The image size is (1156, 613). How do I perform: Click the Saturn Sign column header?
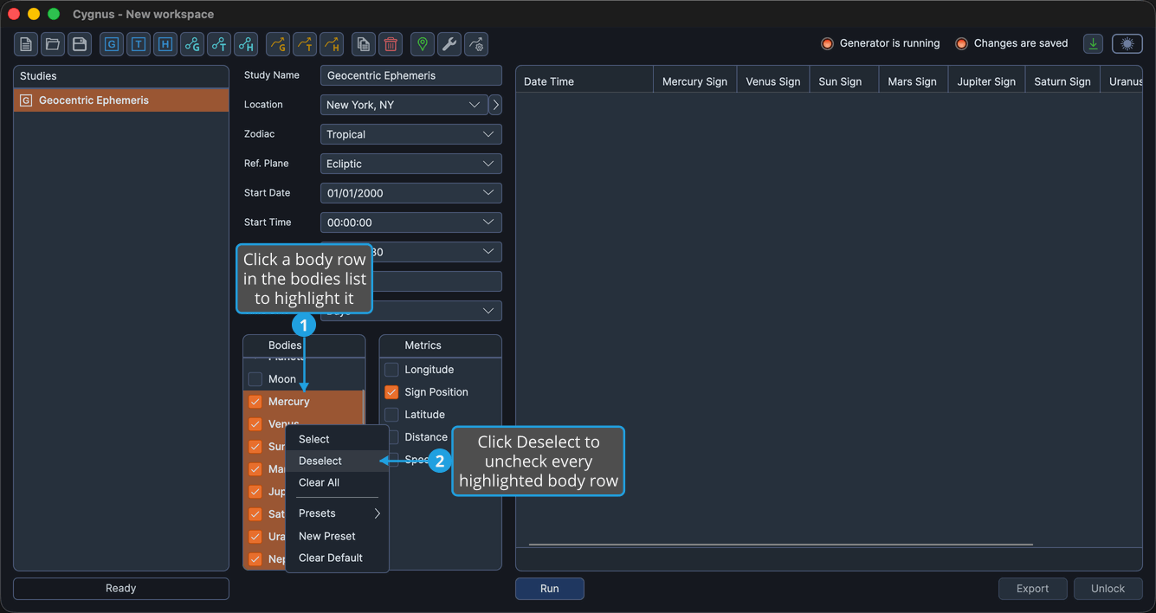click(x=1062, y=81)
